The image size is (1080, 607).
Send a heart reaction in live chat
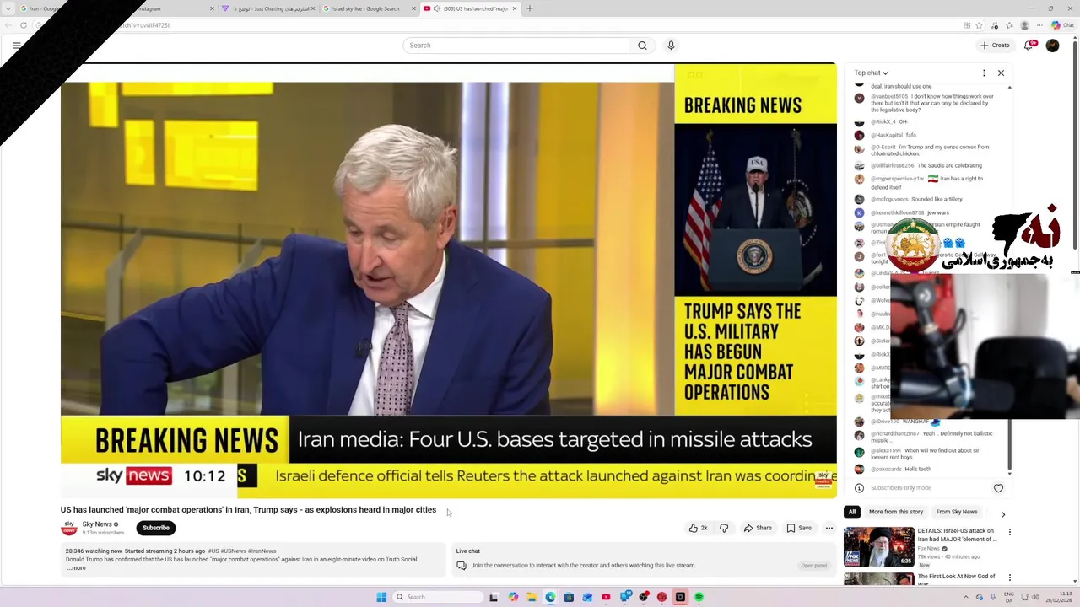click(x=998, y=488)
